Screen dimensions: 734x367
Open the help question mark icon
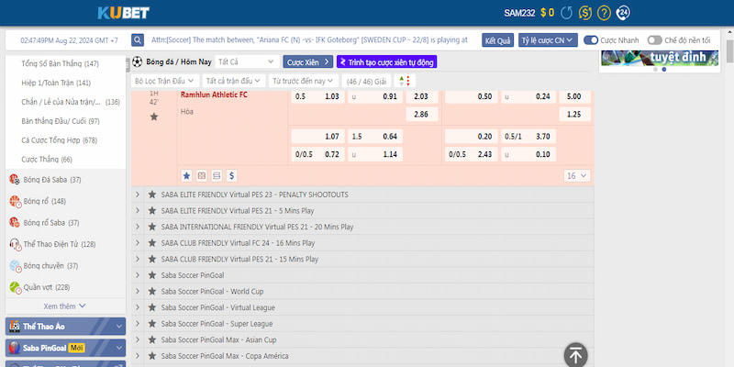(604, 13)
